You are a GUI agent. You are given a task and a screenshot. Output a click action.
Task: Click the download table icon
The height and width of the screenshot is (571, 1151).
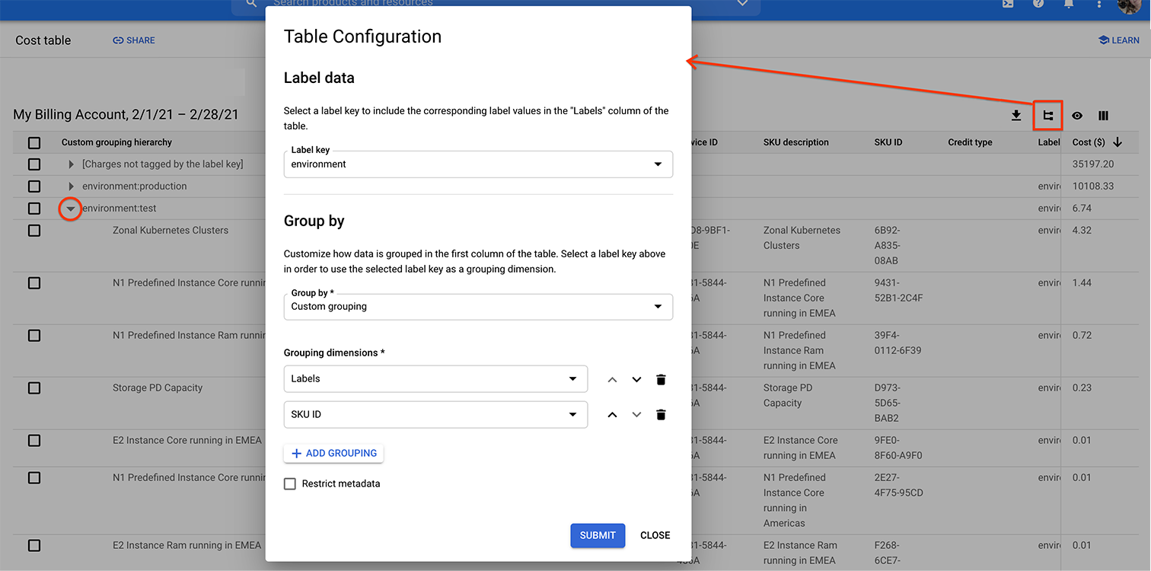tap(1015, 116)
